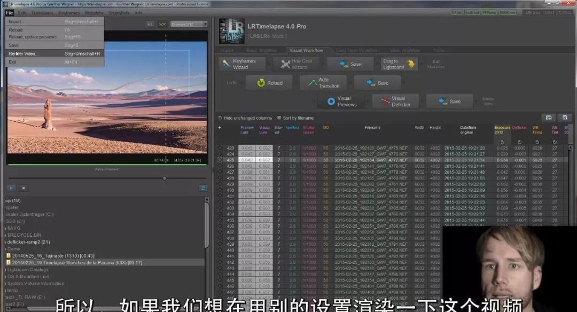577x312 pixels.
Task: Open the Edit menu
Action: tap(22, 12)
